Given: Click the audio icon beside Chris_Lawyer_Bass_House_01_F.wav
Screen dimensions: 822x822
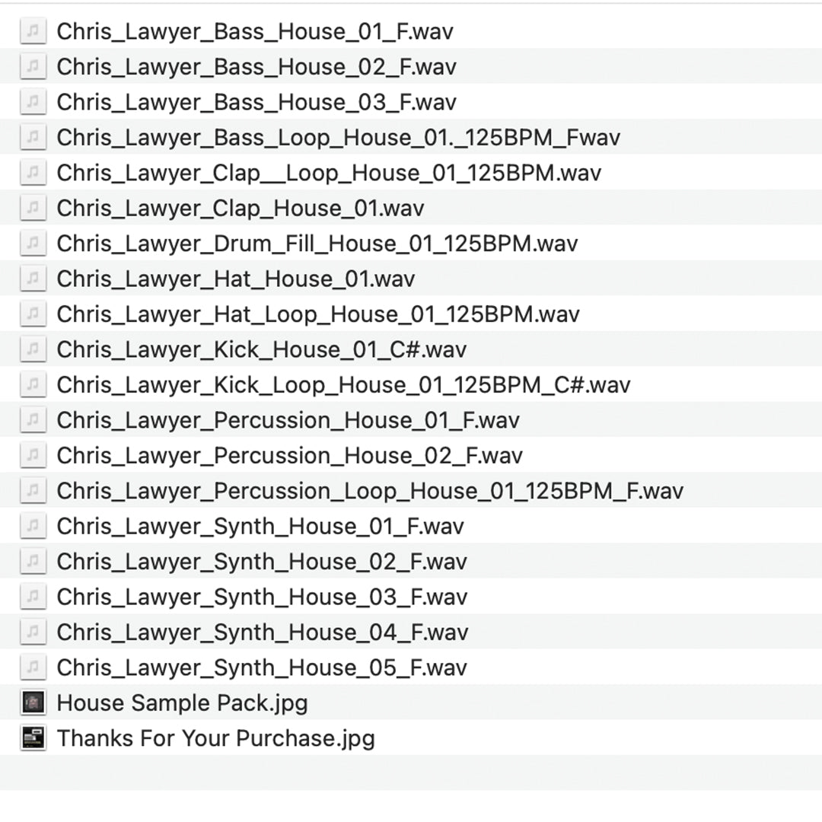Looking at the screenshot, I should [x=33, y=31].
